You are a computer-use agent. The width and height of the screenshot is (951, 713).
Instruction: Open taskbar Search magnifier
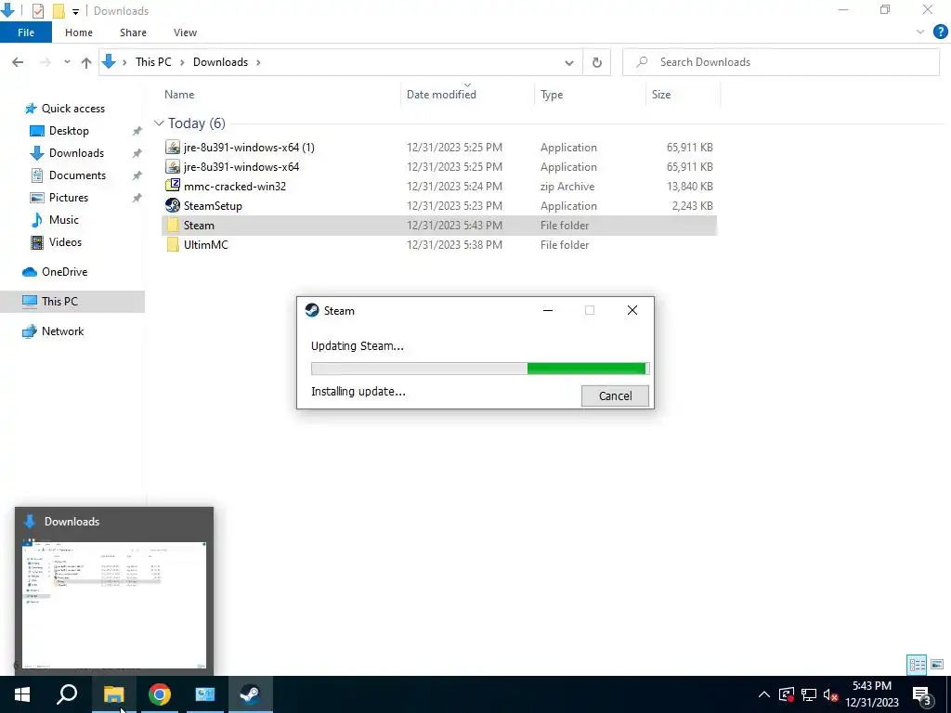click(x=67, y=694)
